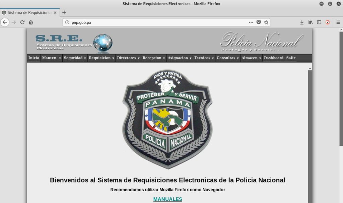This screenshot has width=343, height=203.
Task: Close the Sistema de Requisiciones tab
Action: pyautogui.click(x=55, y=13)
